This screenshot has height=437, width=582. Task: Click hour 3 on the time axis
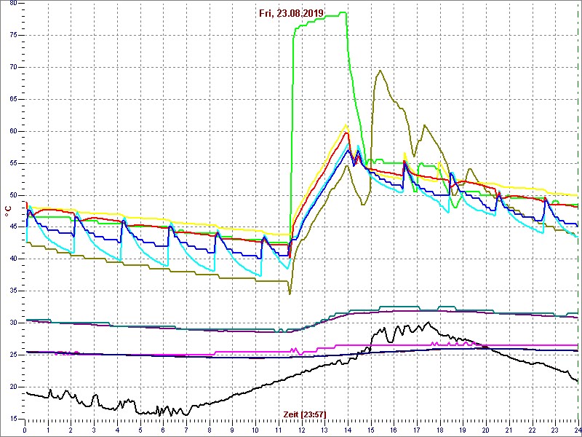95,429
